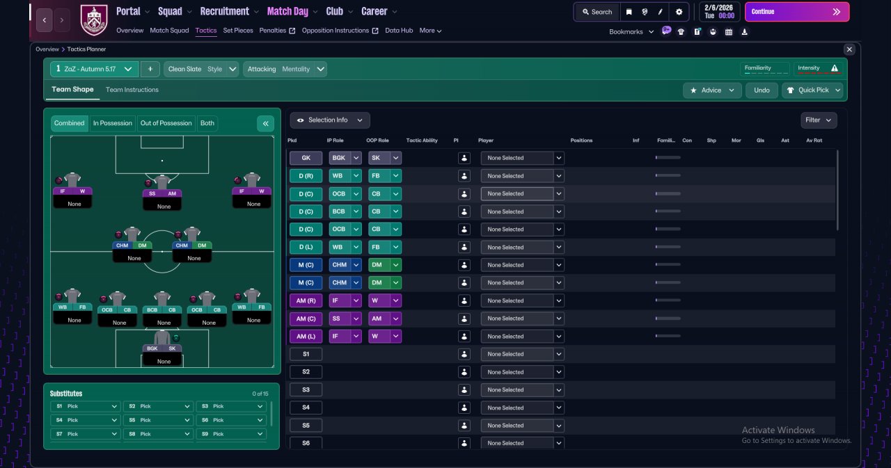Click Overview in the breadcrumb
Image resolution: width=891 pixels, height=468 pixels.
click(x=47, y=49)
